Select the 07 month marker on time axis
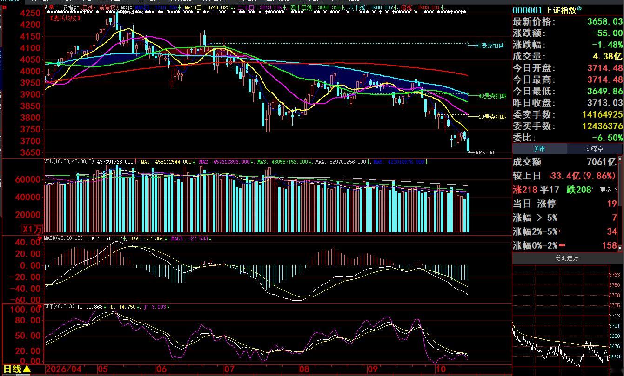Image resolution: width=624 pixels, height=376 pixels. pos(229,369)
